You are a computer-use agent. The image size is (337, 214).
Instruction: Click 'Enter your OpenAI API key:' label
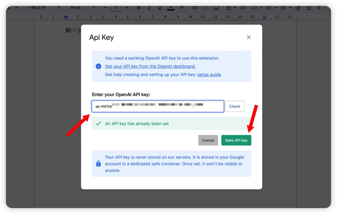coord(121,95)
